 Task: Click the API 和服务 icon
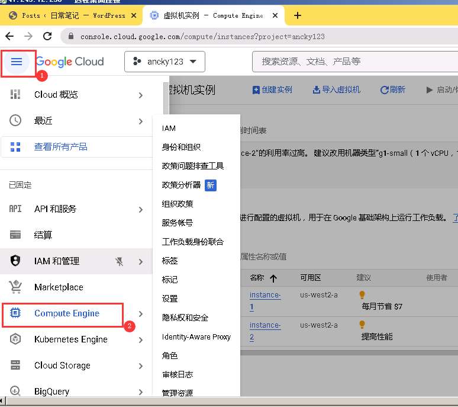click(15, 209)
